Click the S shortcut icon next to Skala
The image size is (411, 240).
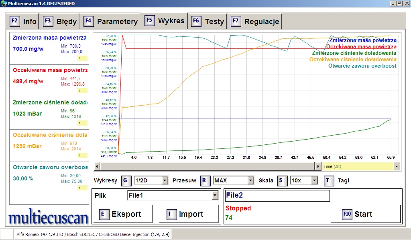point(281,180)
